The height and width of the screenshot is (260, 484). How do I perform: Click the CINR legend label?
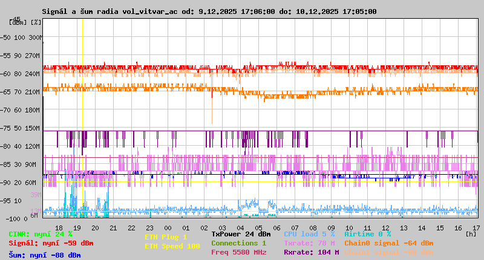(40, 234)
